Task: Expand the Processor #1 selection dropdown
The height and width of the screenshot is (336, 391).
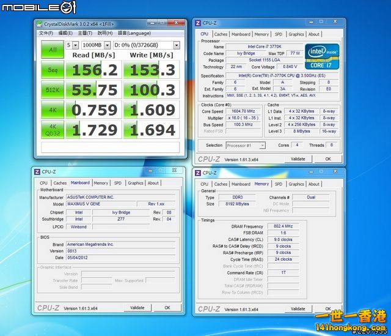Action: click(x=245, y=145)
